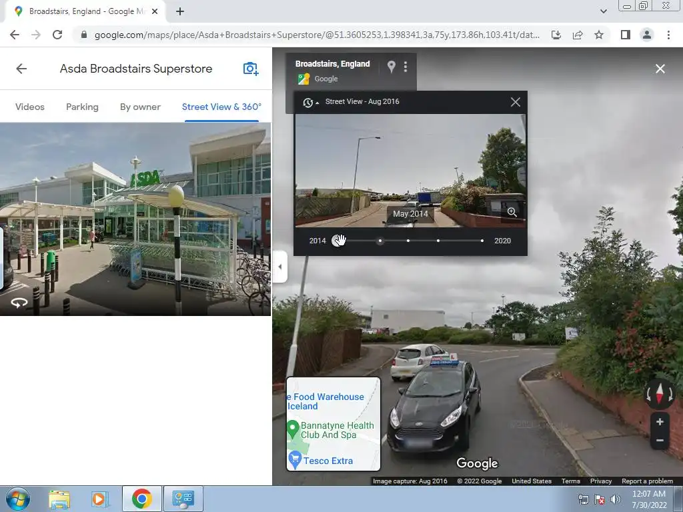This screenshot has height=512, width=683.
Task: Open File Explorer from taskbar
Action: [x=59, y=499]
